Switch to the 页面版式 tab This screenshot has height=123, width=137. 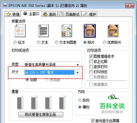point(70,14)
